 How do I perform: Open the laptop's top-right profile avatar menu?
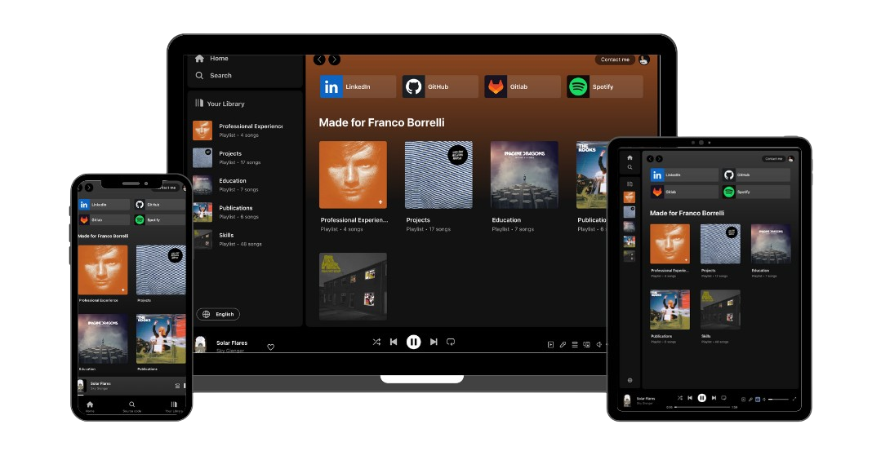(x=643, y=60)
